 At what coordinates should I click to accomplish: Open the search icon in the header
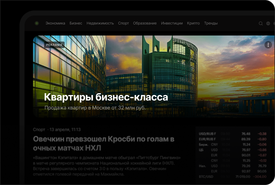click(x=260, y=23)
